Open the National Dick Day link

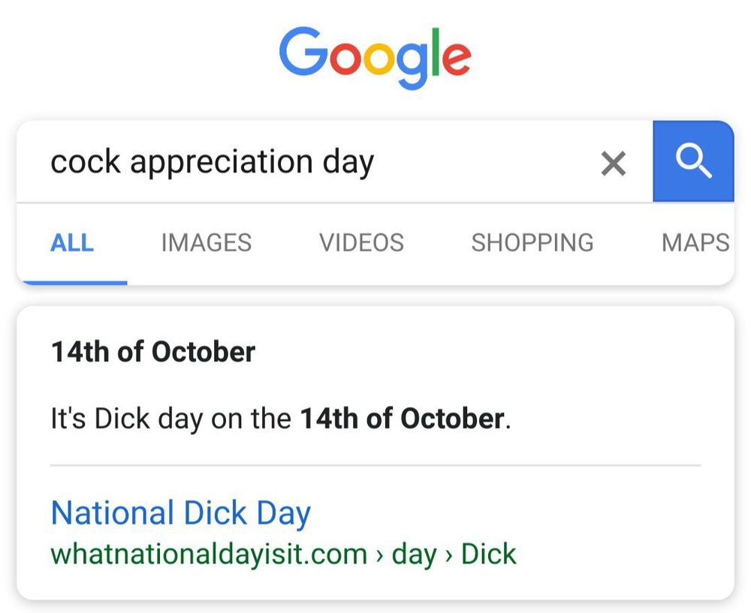(x=180, y=513)
